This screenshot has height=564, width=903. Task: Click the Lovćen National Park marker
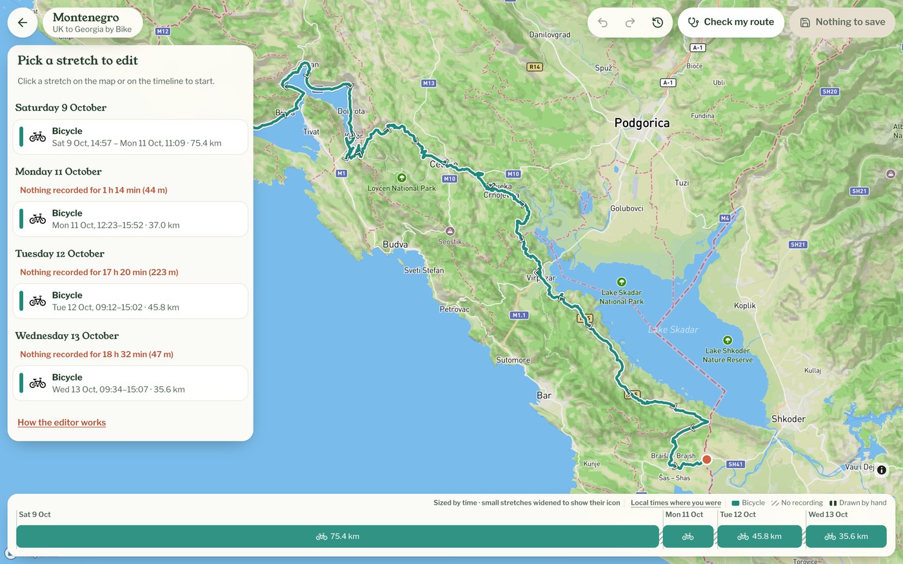401,177
